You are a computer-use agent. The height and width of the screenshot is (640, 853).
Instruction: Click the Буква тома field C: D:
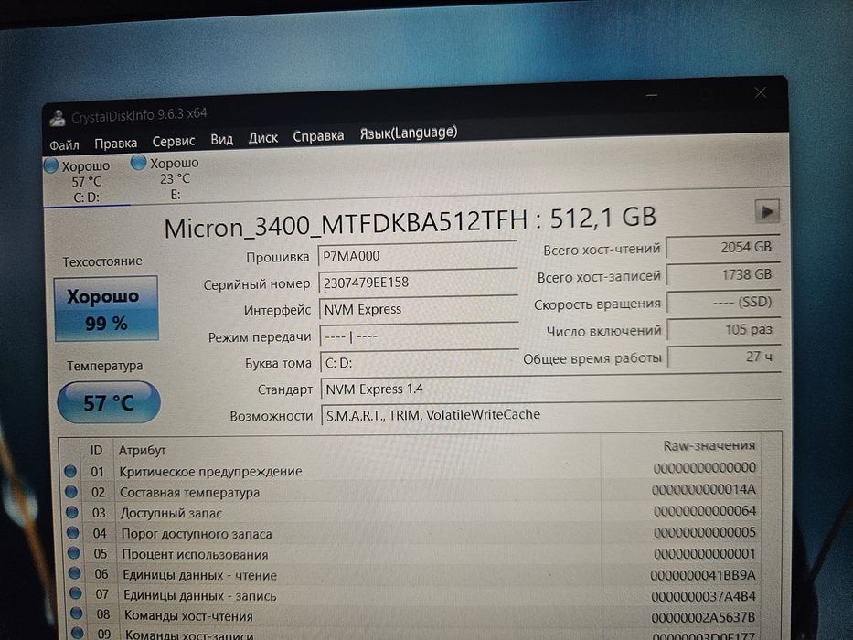point(420,362)
